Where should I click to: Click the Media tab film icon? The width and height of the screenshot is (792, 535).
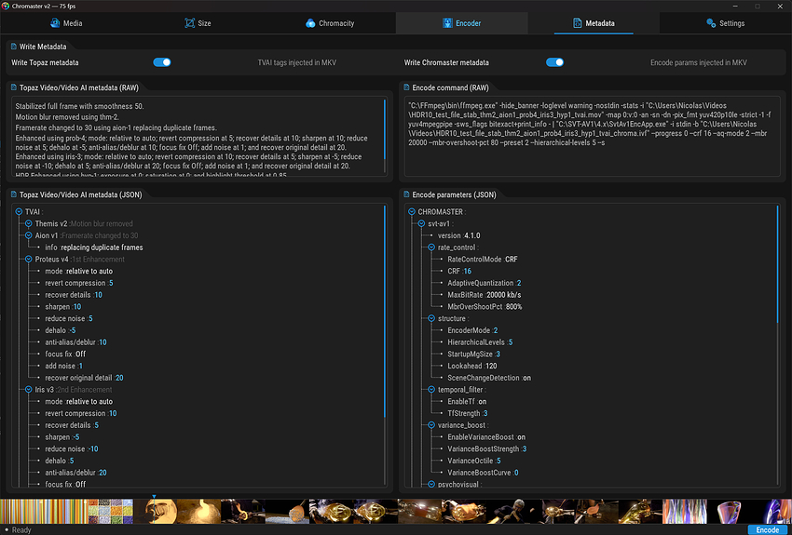(x=55, y=23)
